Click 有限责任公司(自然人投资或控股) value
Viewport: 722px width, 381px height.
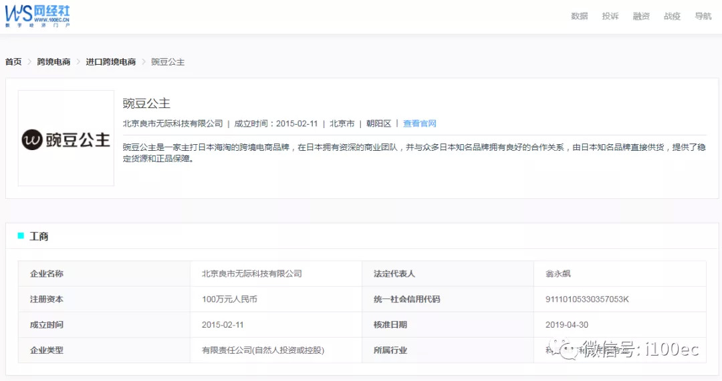click(x=263, y=350)
